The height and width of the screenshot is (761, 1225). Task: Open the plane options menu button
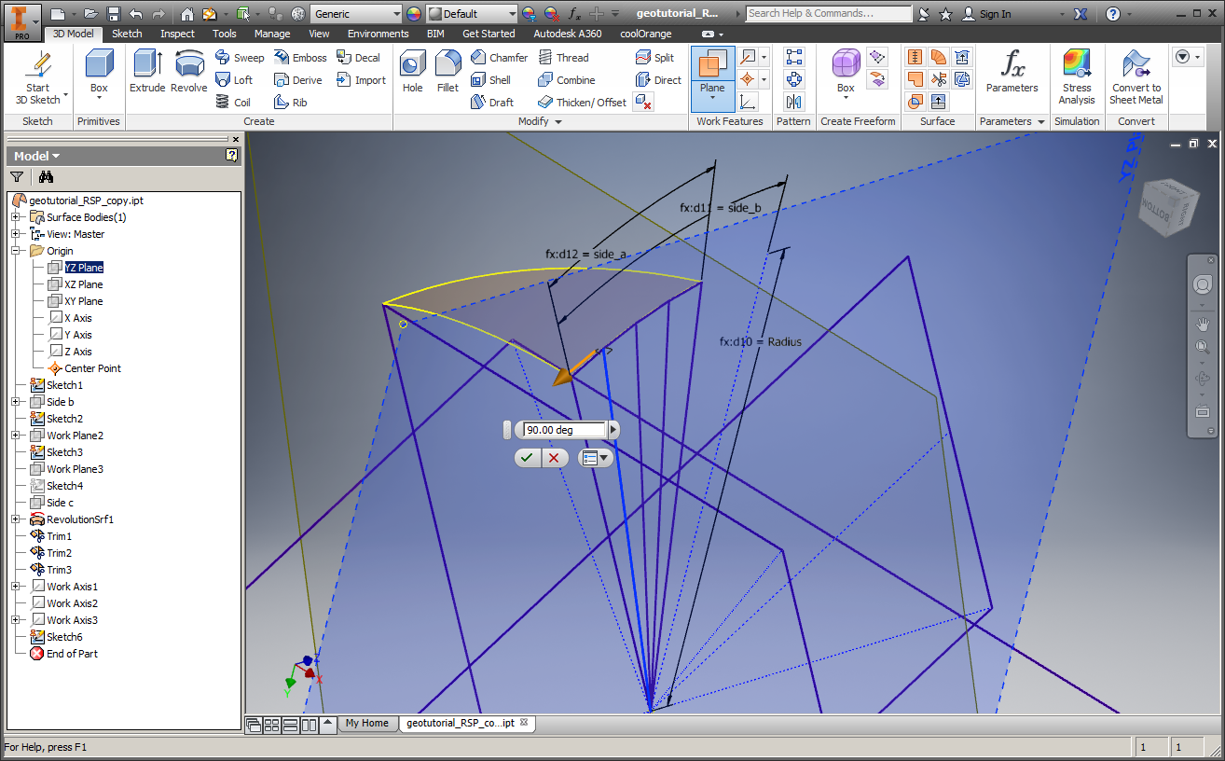coord(595,458)
